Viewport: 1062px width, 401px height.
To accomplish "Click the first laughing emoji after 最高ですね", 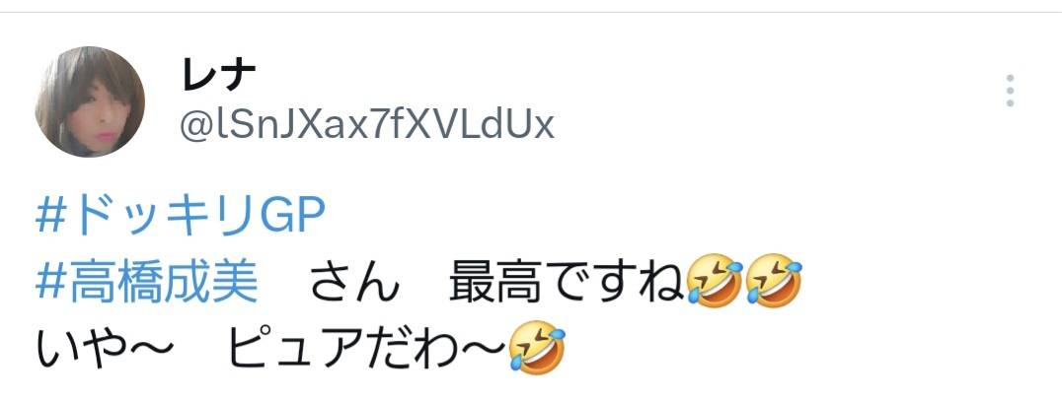I will [x=714, y=281].
